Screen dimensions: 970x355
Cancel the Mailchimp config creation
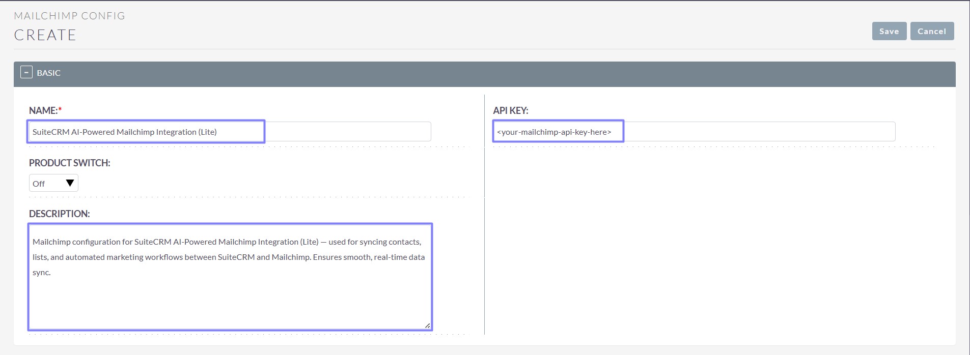(x=931, y=31)
